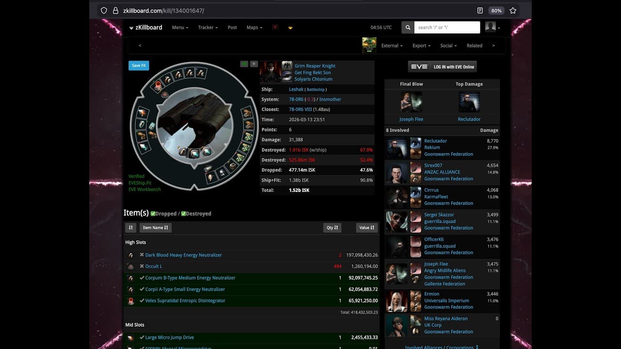621x349 pixels.
Task: Open the browser reader view icon
Action: pos(480,10)
